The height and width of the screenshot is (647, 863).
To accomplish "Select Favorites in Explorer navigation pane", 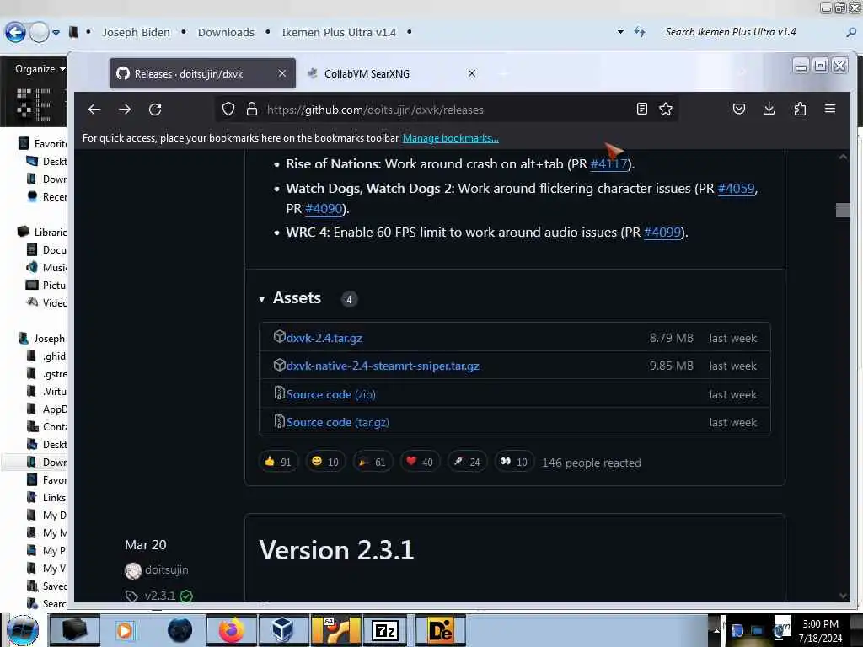I will pyautogui.click(x=42, y=143).
